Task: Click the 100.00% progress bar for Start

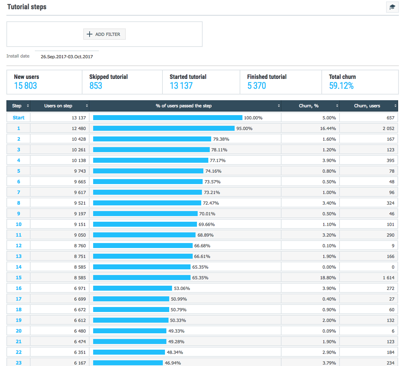Action: pos(167,118)
